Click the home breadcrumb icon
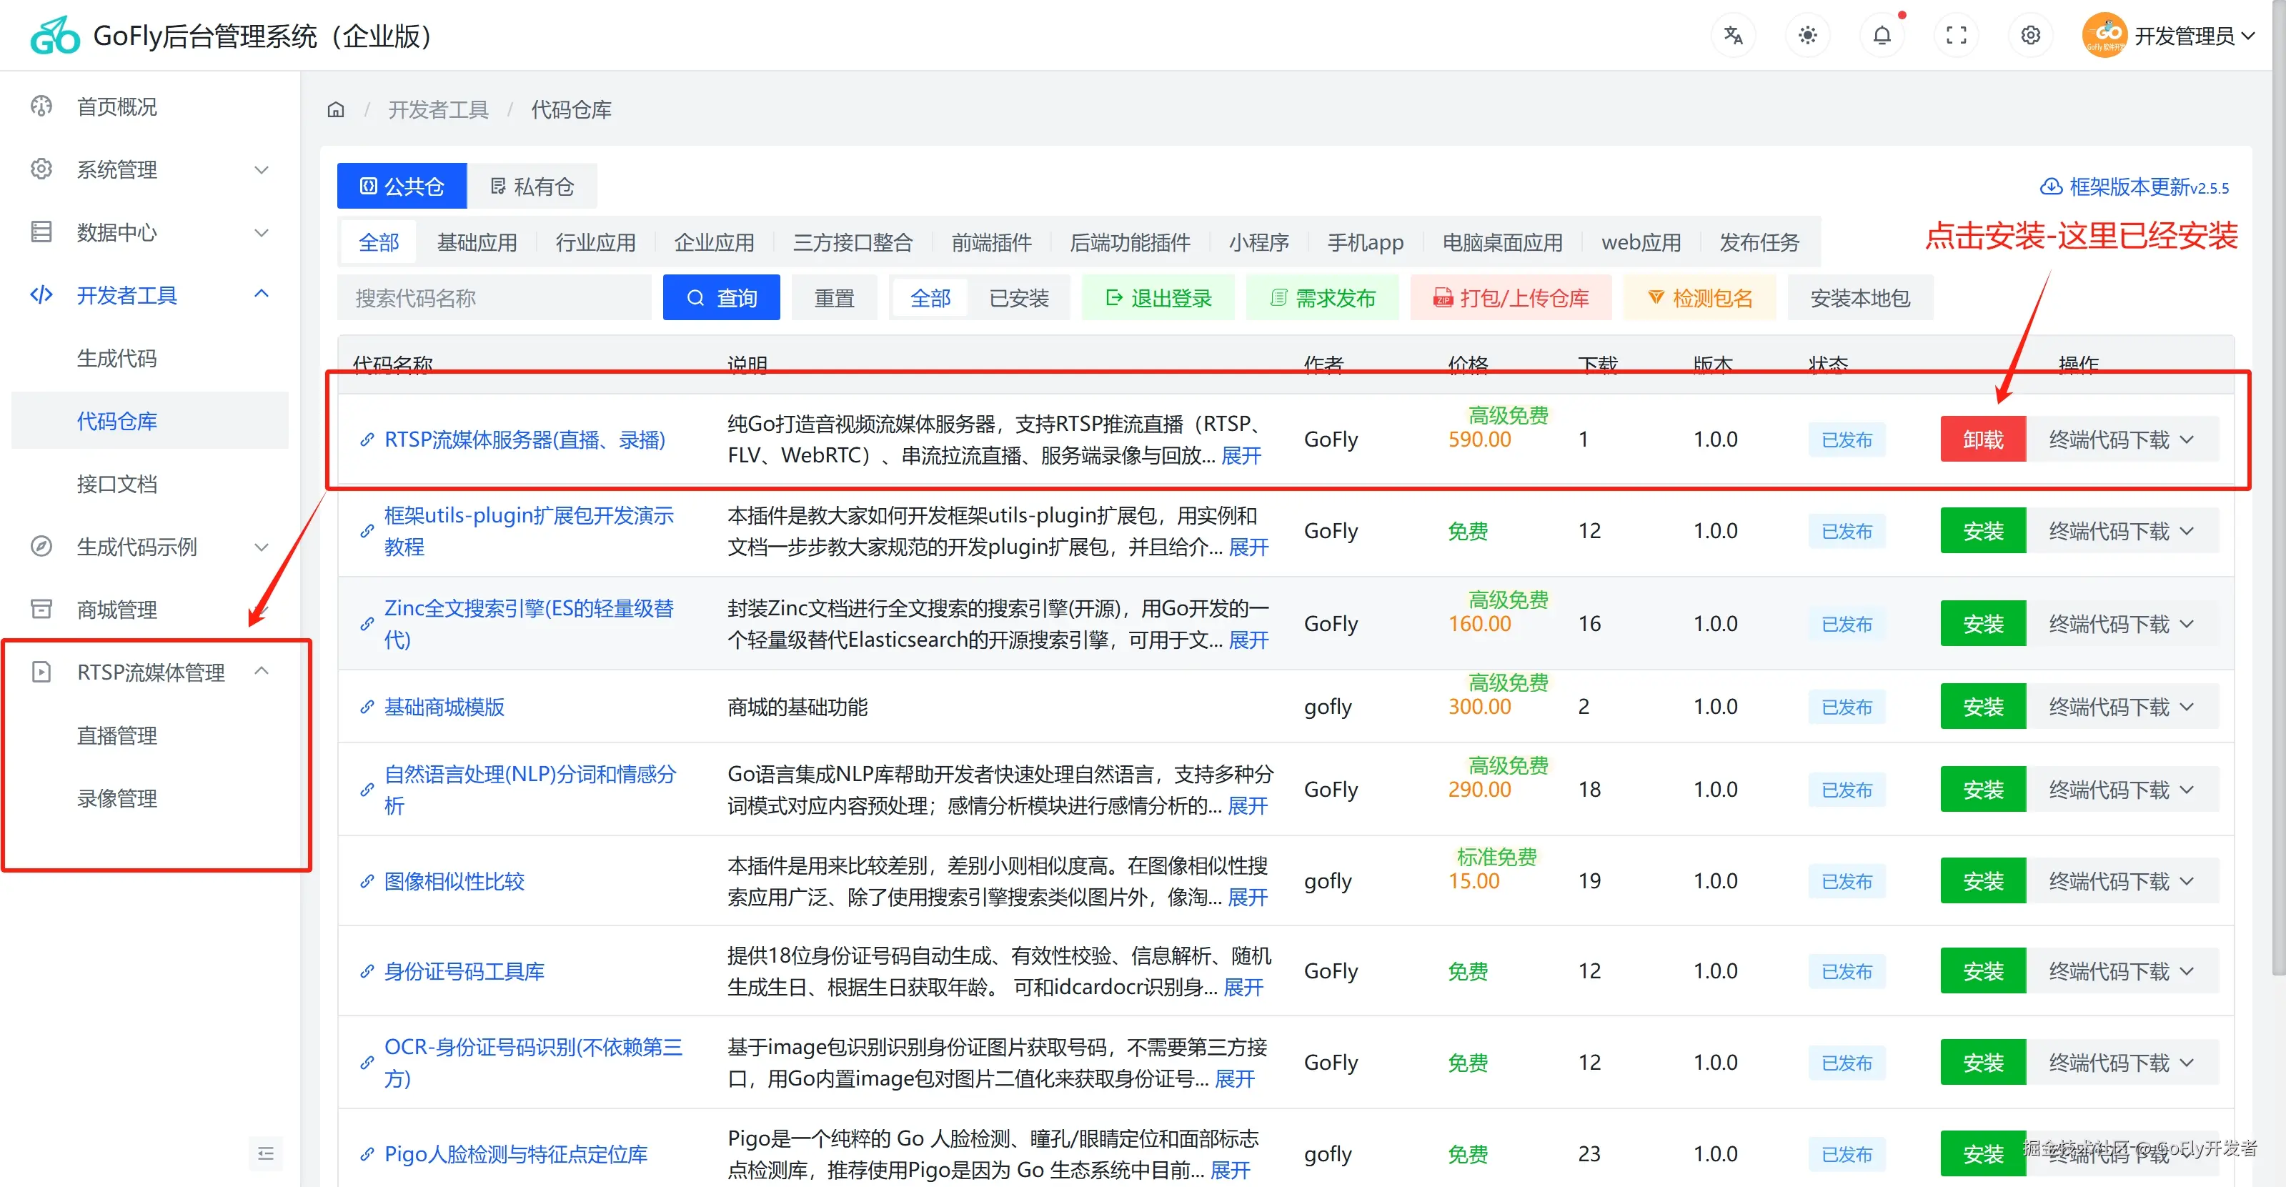The width and height of the screenshot is (2286, 1187). click(x=335, y=110)
